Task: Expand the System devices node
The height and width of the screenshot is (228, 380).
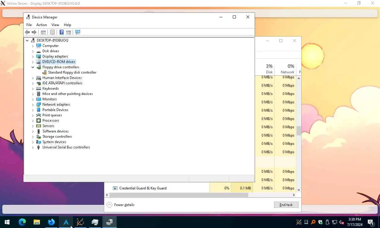Action: [x=33, y=142]
